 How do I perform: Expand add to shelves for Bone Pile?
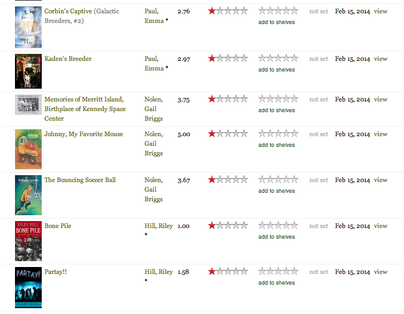point(276,237)
